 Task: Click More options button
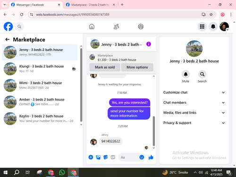(137, 67)
